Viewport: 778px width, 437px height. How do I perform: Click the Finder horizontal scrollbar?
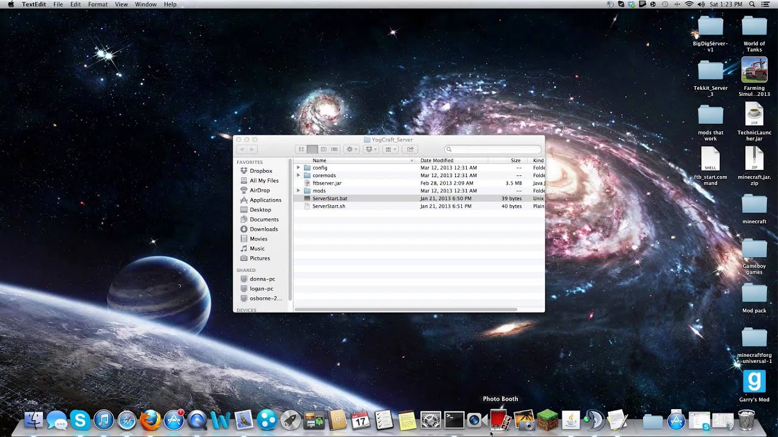point(406,310)
